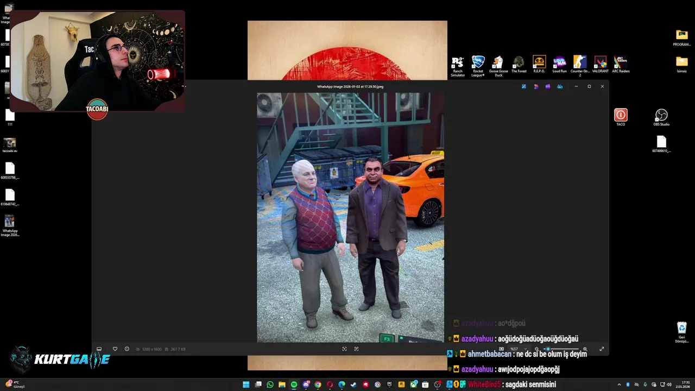Open Microsoft Designer from Photos title bar
The image size is (695, 391).
pyautogui.click(x=536, y=86)
